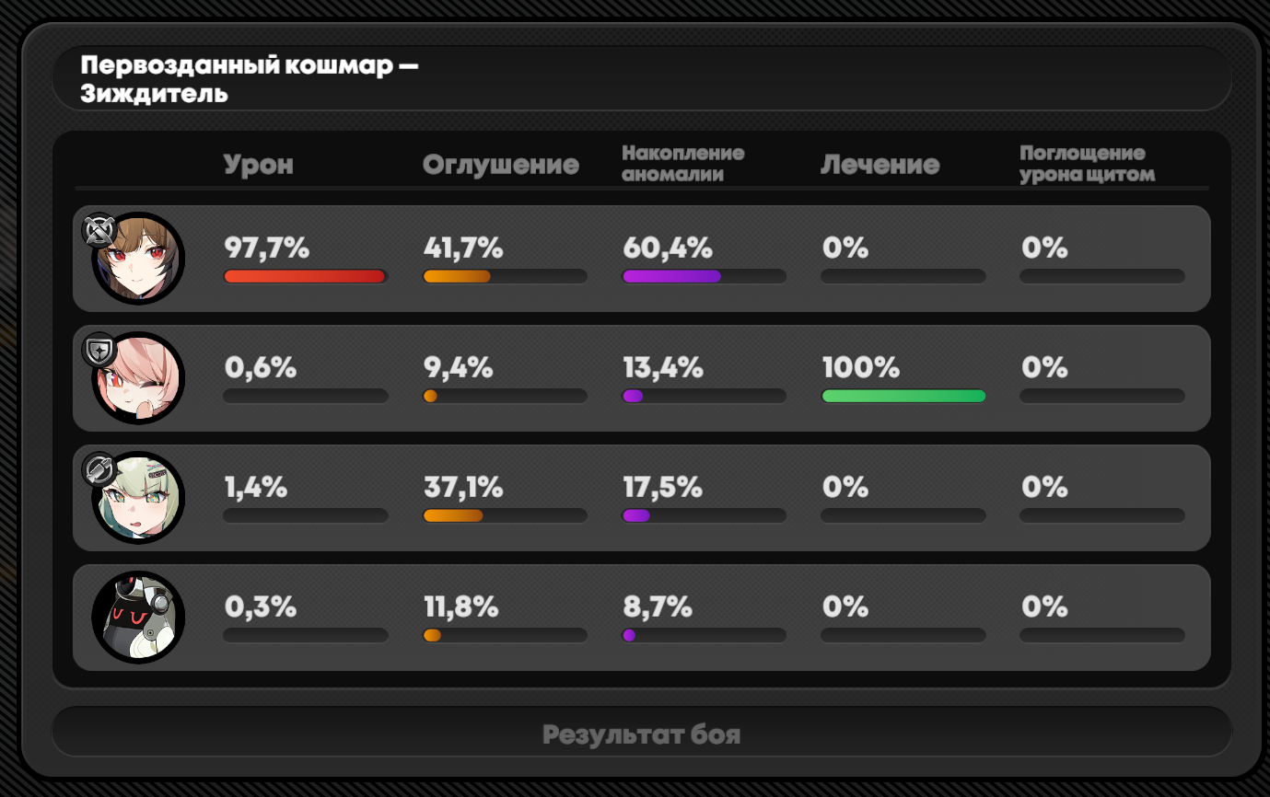
Task: Select the black Bangboo robot avatar
Action: pyautogui.click(x=139, y=618)
